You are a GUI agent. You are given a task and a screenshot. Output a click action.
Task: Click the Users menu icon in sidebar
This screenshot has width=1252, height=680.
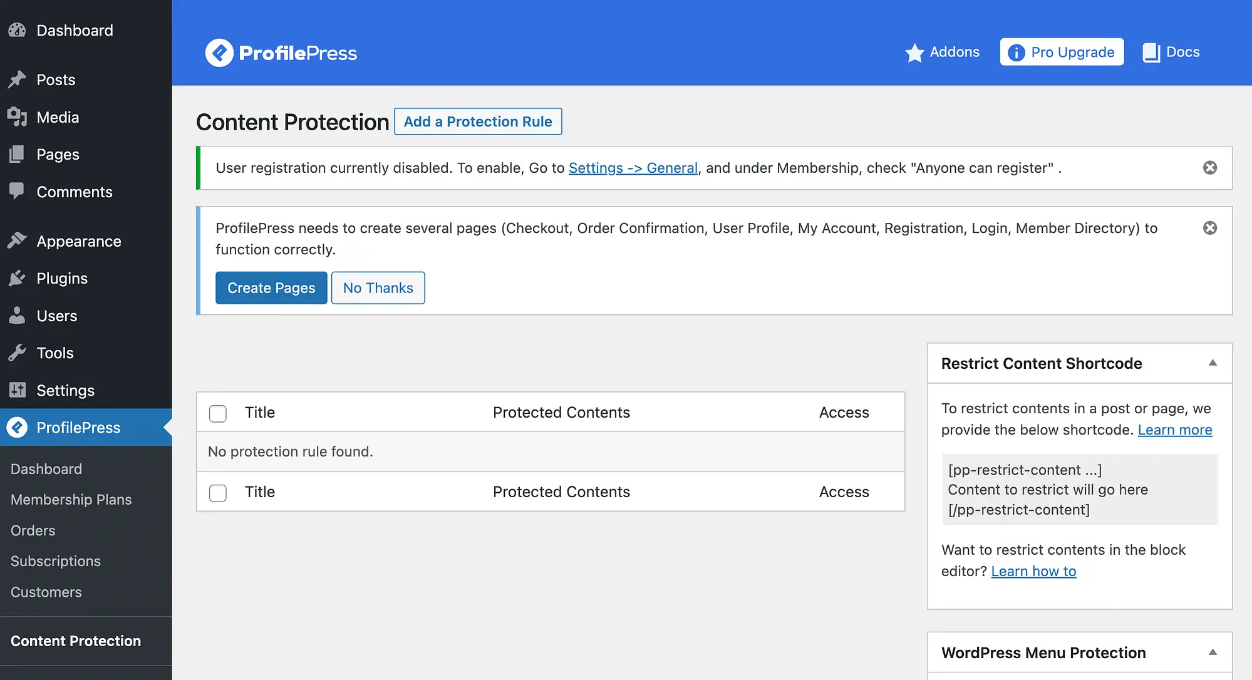click(x=17, y=316)
